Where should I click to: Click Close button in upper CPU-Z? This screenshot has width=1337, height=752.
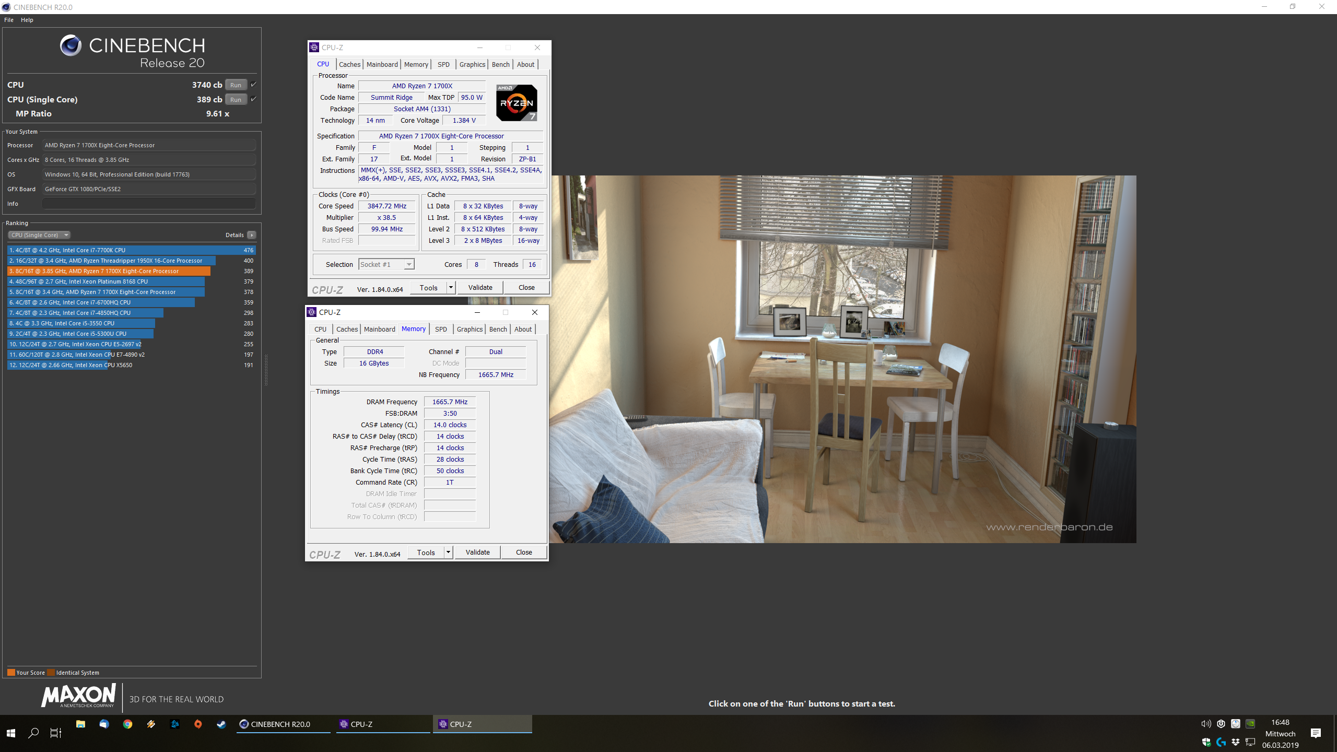[526, 287]
